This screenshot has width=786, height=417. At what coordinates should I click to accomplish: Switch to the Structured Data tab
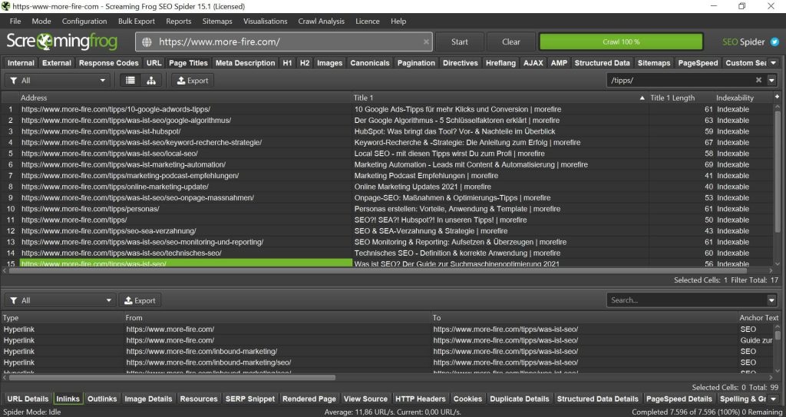click(x=602, y=63)
